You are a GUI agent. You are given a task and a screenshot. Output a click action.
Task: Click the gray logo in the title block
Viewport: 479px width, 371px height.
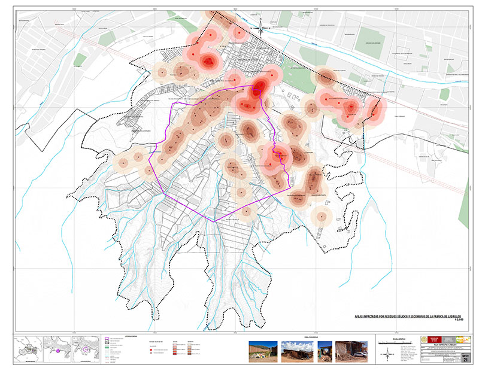tap(448, 339)
